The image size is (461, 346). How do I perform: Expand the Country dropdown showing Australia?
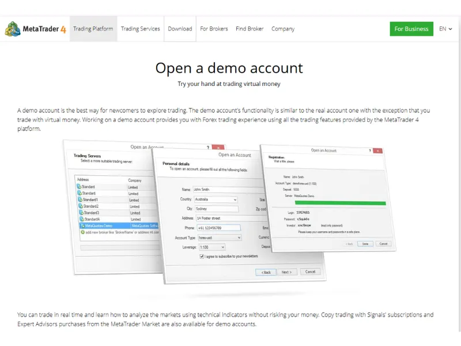pyautogui.click(x=235, y=200)
